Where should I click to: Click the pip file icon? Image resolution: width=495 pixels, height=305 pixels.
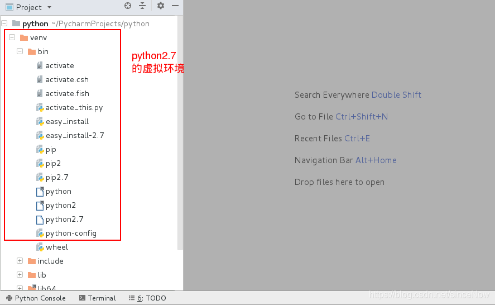40,149
